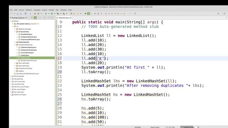Select the Git Learning project
The height and width of the screenshot is (128, 228).
pos(19,79)
